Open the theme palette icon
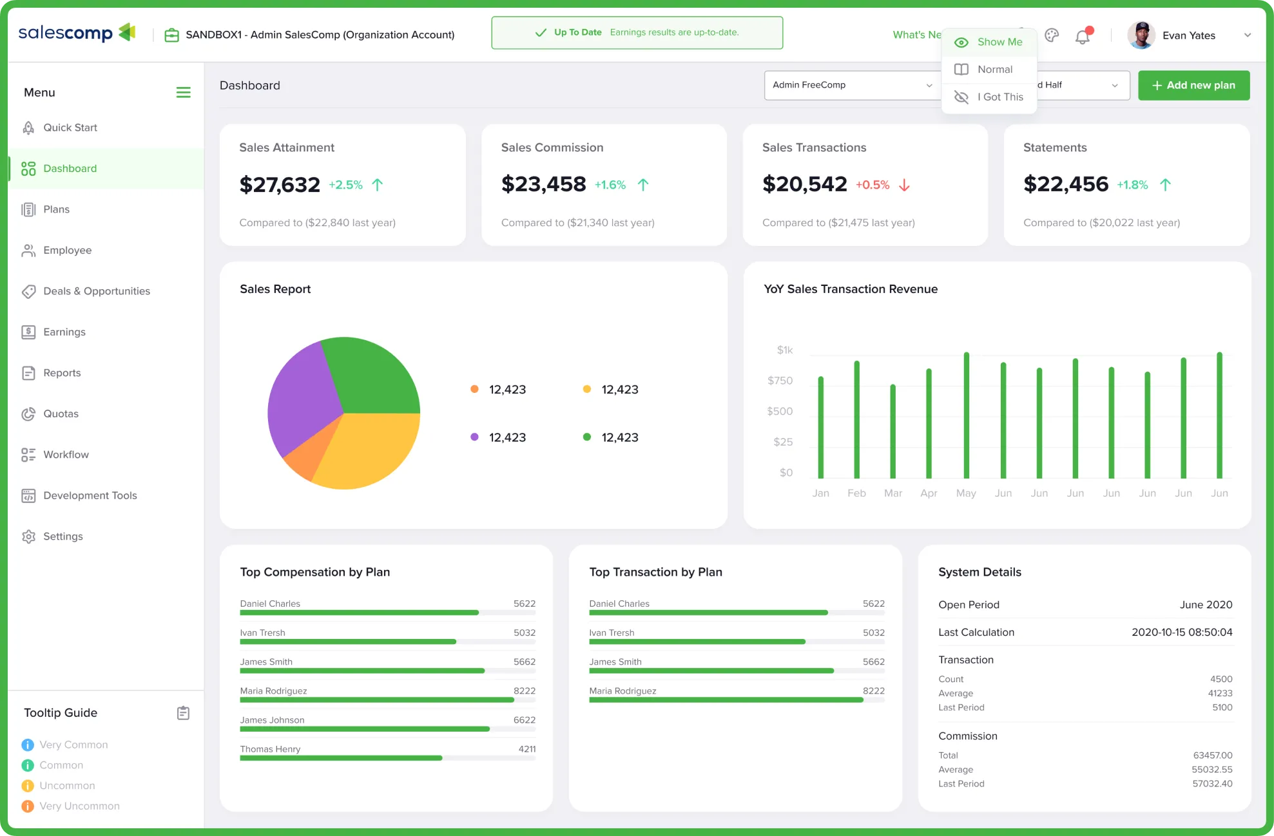This screenshot has width=1274, height=836. tap(1052, 35)
